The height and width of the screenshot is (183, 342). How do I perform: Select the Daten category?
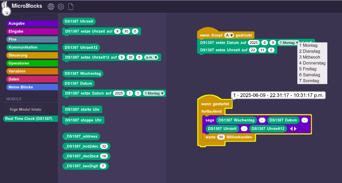pos(32,79)
